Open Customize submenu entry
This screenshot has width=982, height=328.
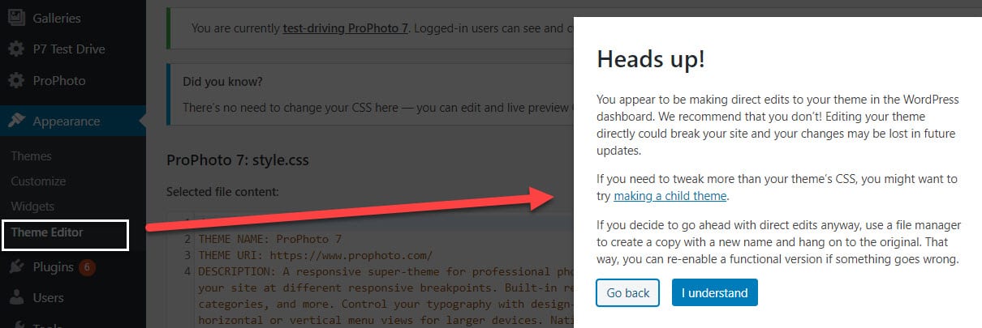[x=38, y=181]
